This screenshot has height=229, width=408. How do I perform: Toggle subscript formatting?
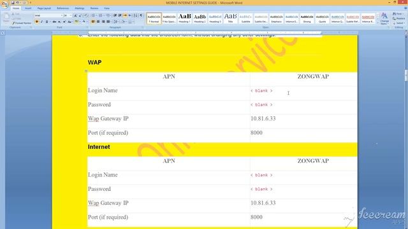pyautogui.click(x=59, y=22)
